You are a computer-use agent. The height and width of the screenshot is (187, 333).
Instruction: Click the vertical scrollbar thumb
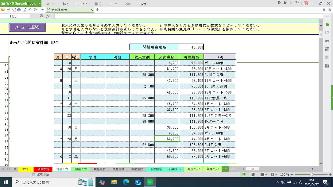pyautogui.click(x=321, y=34)
